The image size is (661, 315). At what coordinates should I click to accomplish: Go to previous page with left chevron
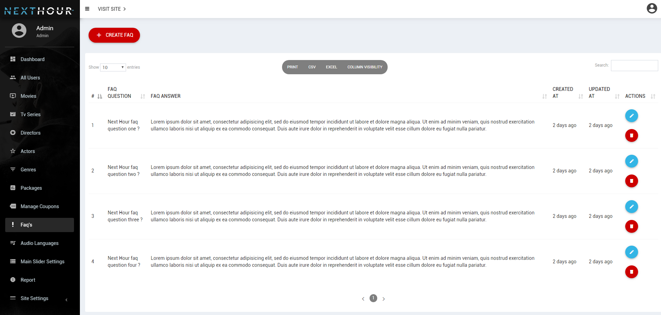pos(363,299)
